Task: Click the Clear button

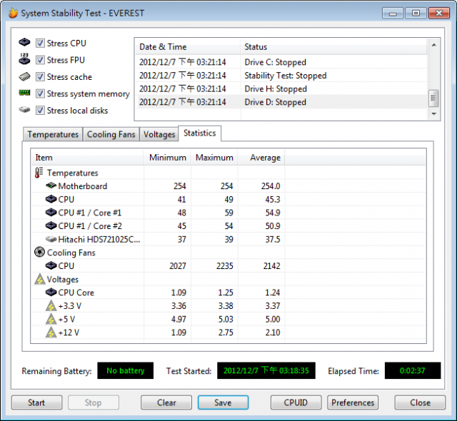Action: 166,402
